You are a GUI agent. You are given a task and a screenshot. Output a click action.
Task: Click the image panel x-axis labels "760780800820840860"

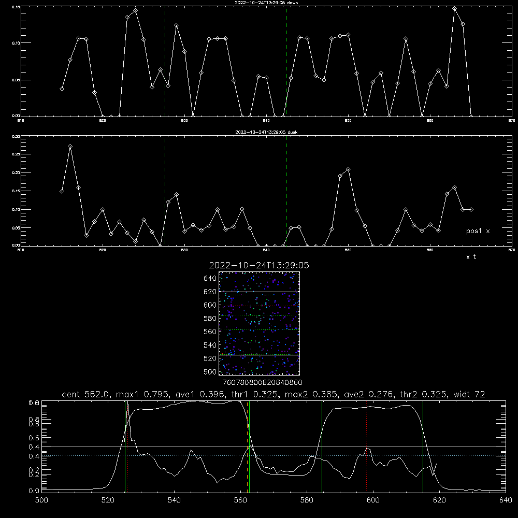(263, 383)
